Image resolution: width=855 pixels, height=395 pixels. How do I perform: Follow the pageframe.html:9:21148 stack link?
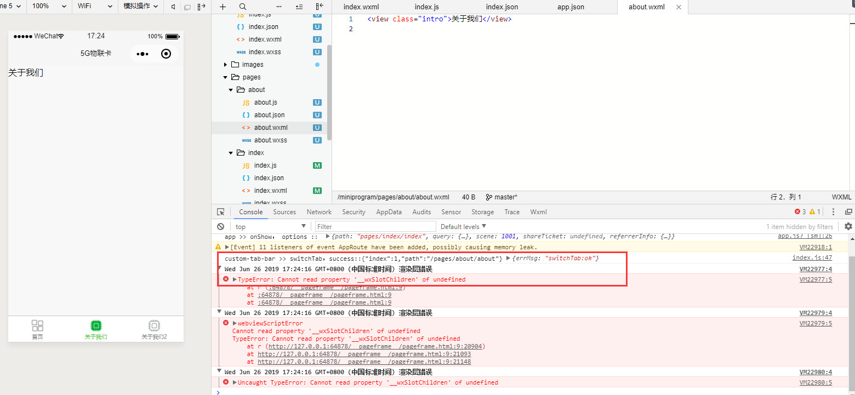364,362
